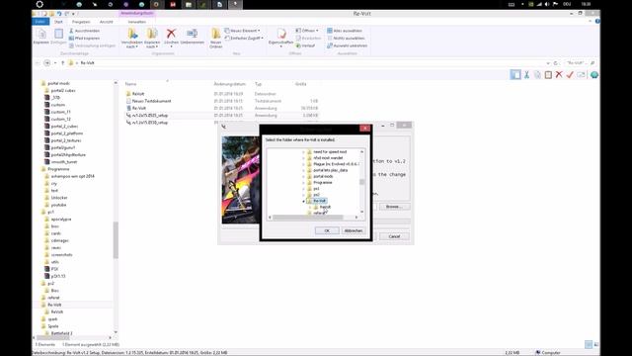
Task: Select portal mods in the navigation pane
Action: coord(59,83)
